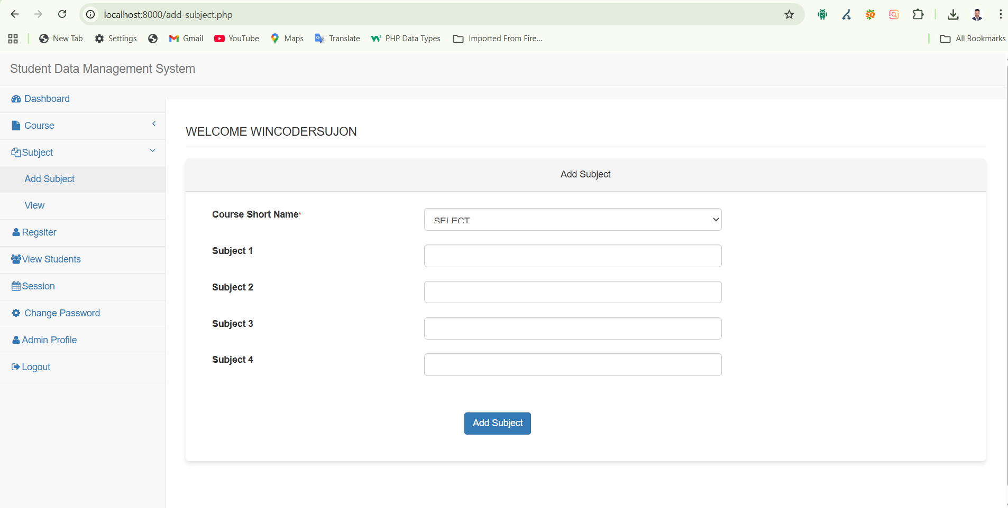The width and height of the screenshot is (1008, 508).
Task: Click the Session calendar icon
Action: 16,286
